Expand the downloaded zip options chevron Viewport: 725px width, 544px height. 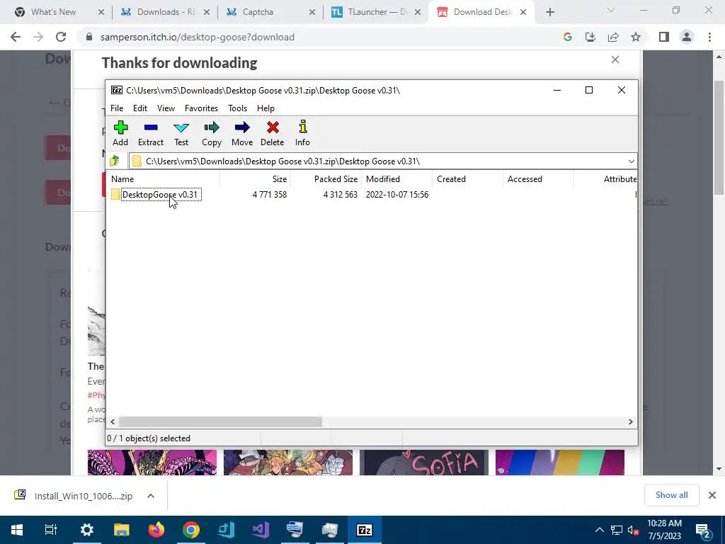[151, 496]
